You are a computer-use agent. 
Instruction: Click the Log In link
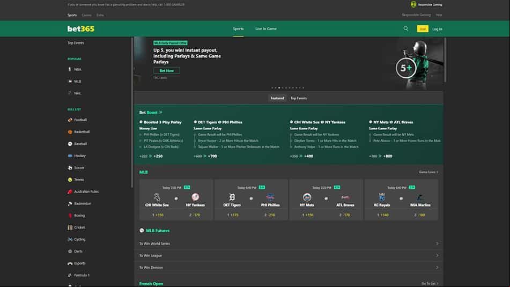click(437, 29)
